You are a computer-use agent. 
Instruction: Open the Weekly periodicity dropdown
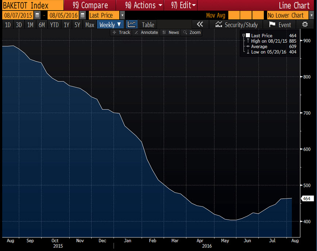point(111,24)
